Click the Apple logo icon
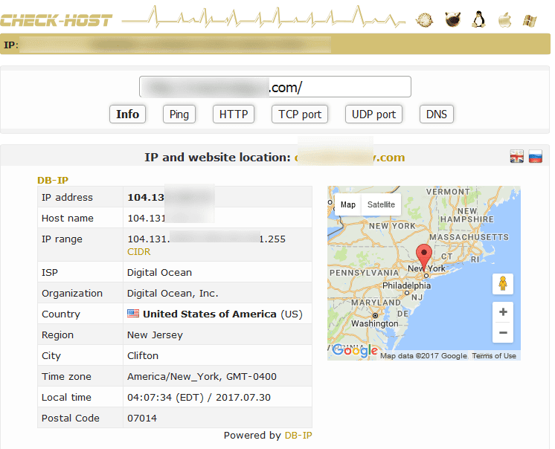 coord(504,20)
